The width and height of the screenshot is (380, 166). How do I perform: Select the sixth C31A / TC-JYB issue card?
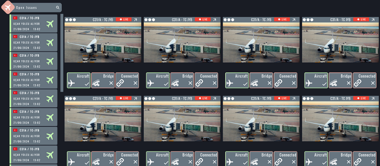pos(33,117)
